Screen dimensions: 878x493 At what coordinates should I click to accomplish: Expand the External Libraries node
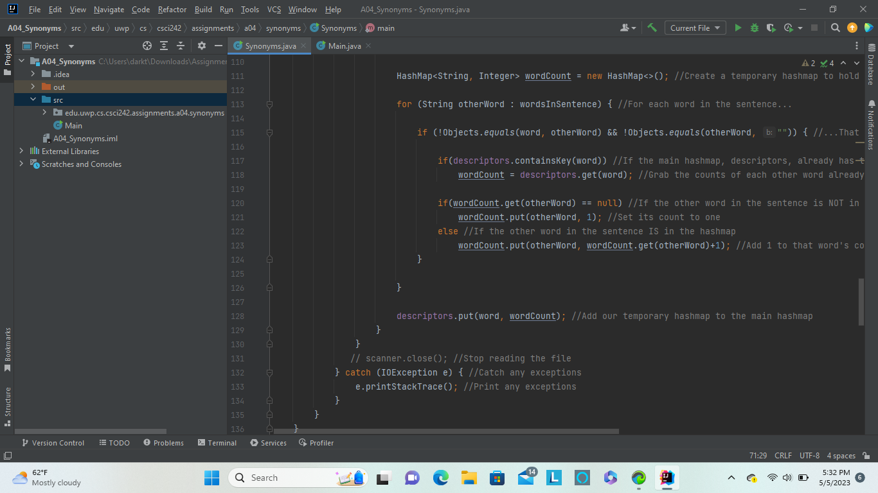21,151
